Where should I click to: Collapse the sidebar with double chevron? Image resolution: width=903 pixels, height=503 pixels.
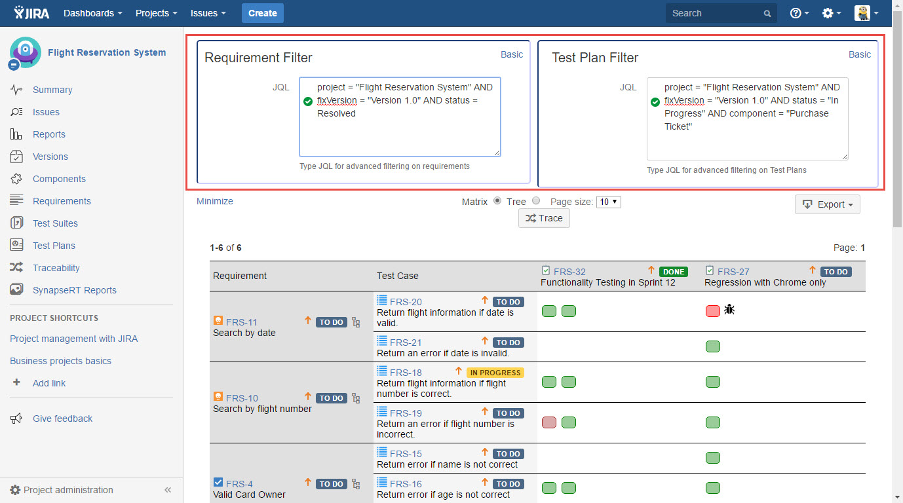click(x=168, y=490)
